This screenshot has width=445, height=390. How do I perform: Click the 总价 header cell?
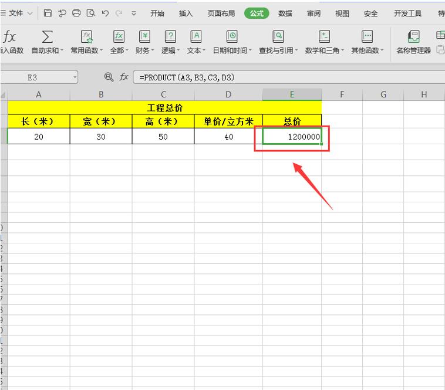pyautogui.click(x=292, y=121)
